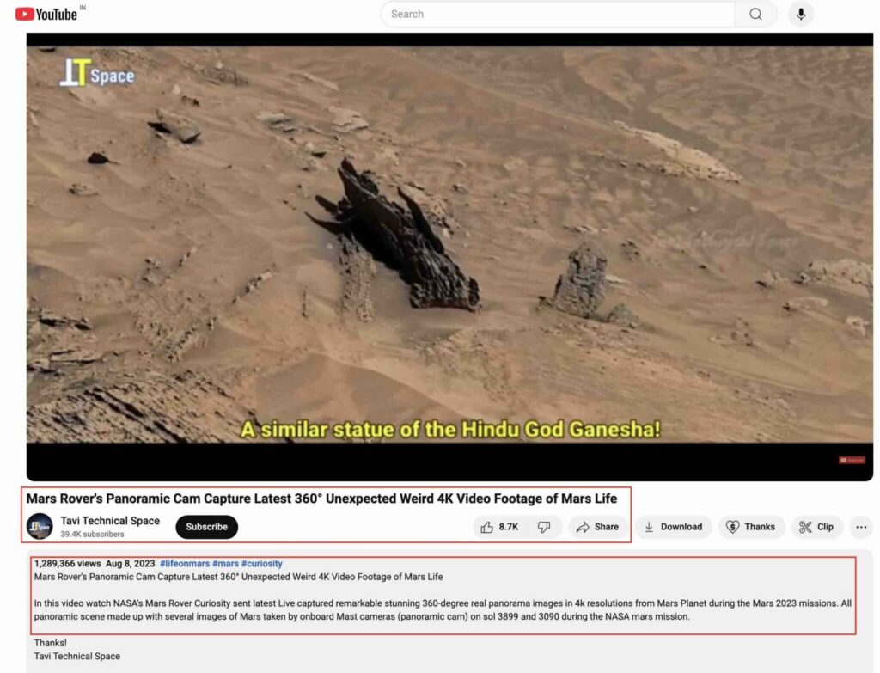Subscribe to Tavi Technical Space
The image size is (880, 673).
(x=206, y=527)
